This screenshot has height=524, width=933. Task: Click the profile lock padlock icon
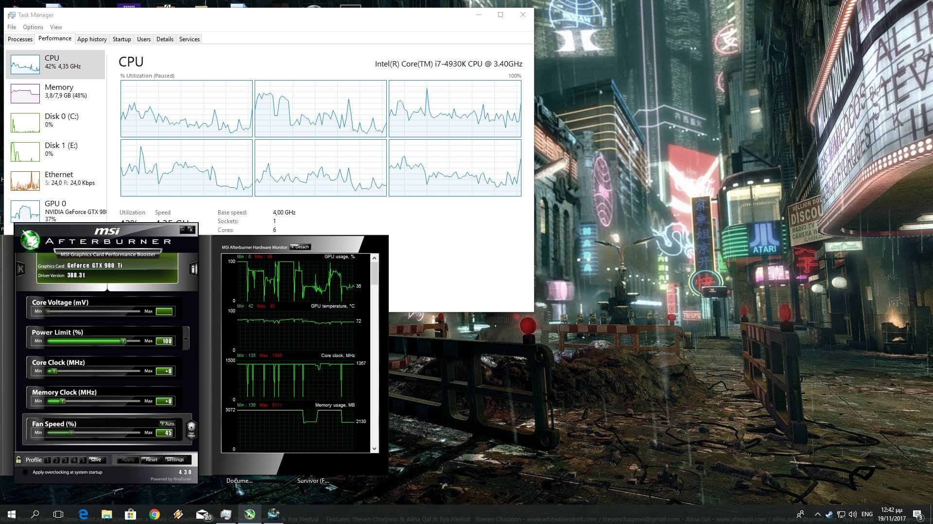[18, 459]
